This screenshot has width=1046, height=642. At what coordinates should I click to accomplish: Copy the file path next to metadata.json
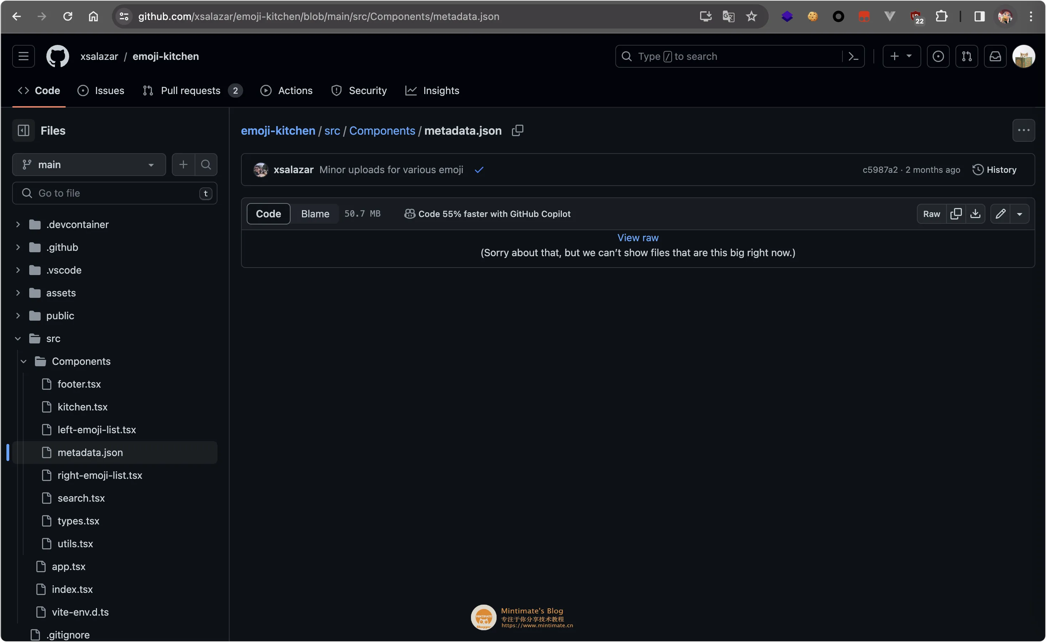click(518, 130)
